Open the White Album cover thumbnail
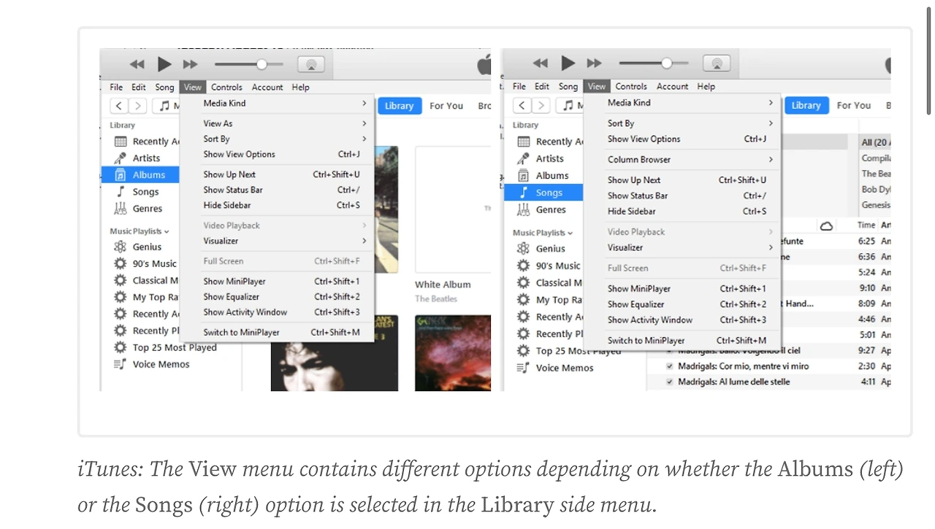Image resolution: width=935 pixels, height=529 pixels. pos(453,209)
